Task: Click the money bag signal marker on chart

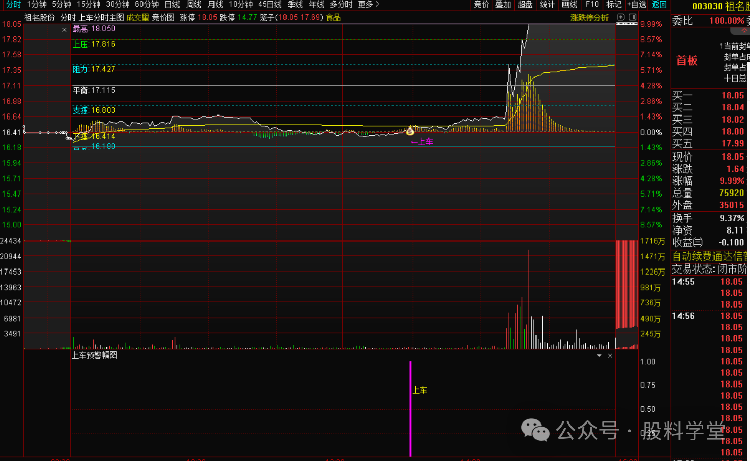Action: (x=410, y=131)
